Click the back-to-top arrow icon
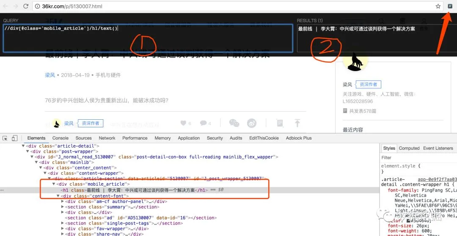Viewport: 457px width, 236px height. [297, 123]
